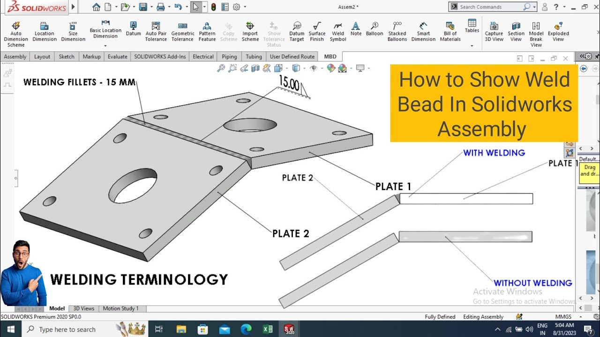This screenshot has width=600, height=337.
Task: Select the MBD tab
Action: pyautogui.click(x=330, y=57)
